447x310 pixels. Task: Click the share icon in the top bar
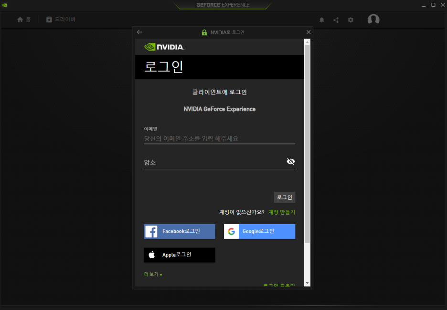click(336, 20)
